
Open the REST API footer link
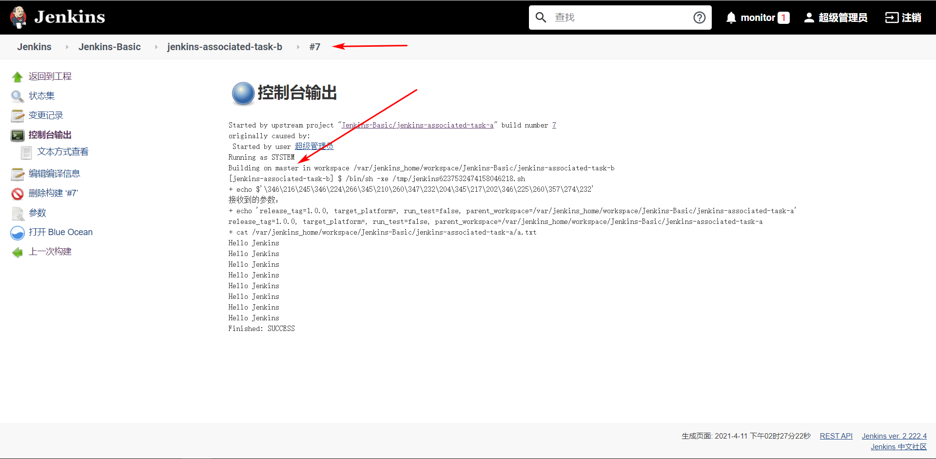(836, 436)
